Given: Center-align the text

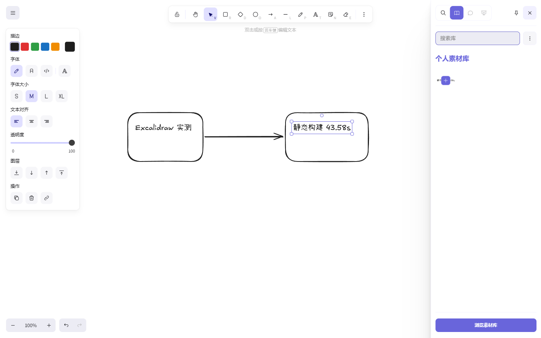Looking at the screenshot, I should click(x=32, y=121).
